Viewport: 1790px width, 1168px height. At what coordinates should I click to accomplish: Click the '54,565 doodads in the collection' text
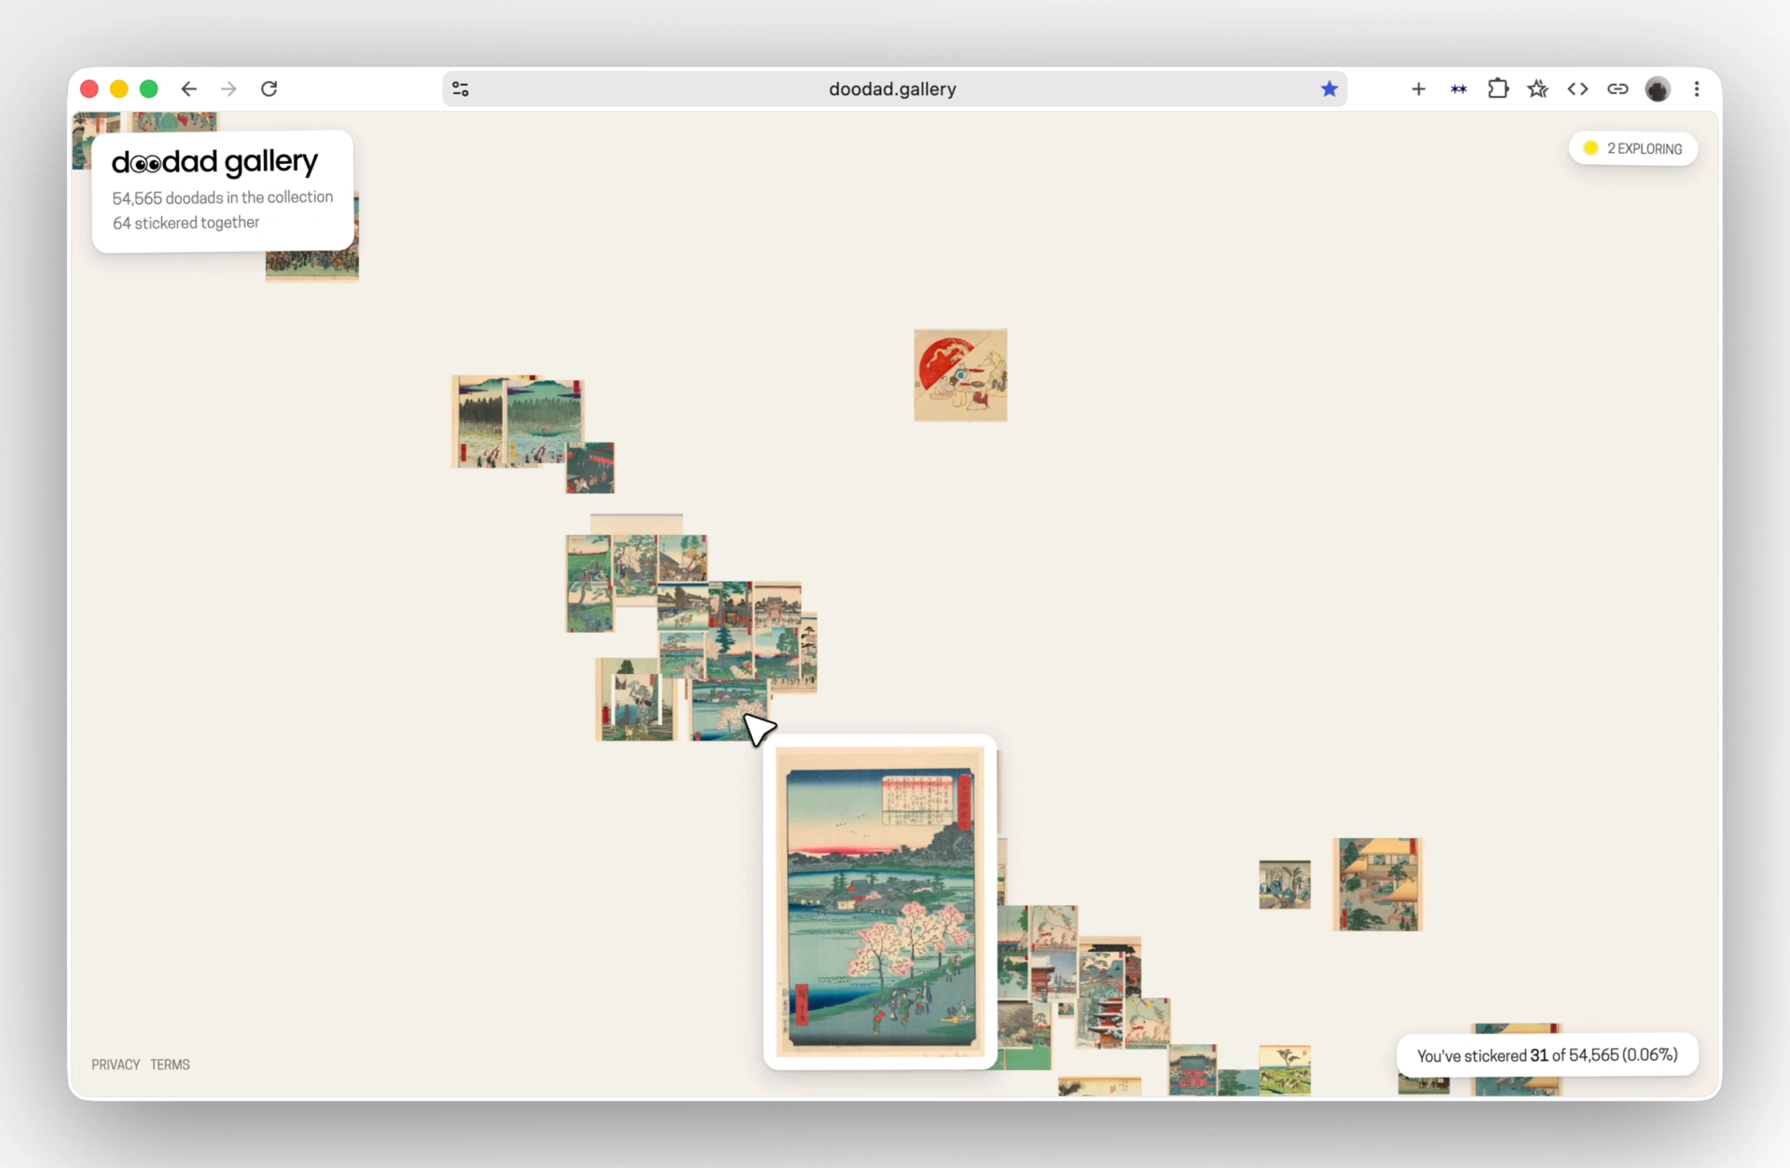pos(223,198)
